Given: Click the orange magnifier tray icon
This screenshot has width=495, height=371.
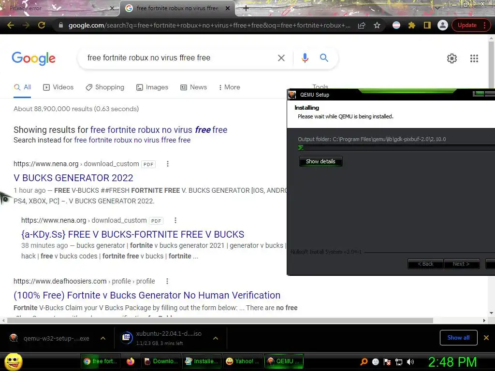Looking at the screenshot, I should tap(364, 362).
